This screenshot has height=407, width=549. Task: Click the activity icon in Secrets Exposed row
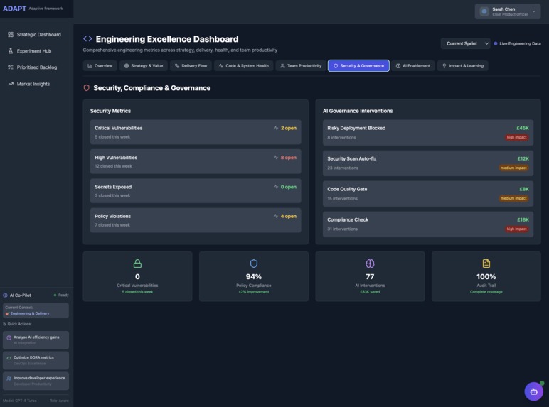tap(276, 187)
